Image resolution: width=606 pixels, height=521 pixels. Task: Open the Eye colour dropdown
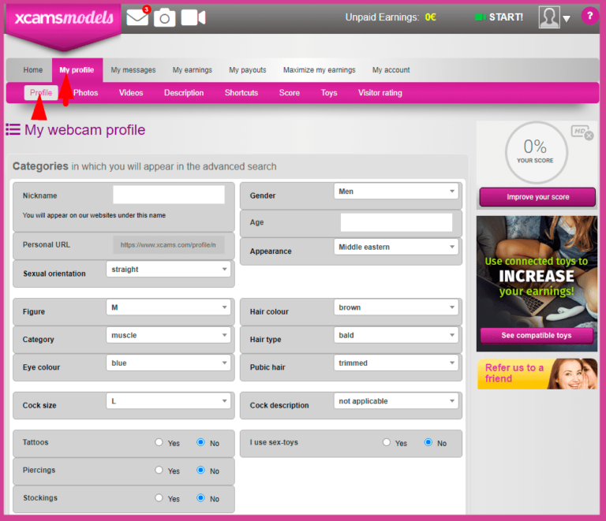point(169,363)
